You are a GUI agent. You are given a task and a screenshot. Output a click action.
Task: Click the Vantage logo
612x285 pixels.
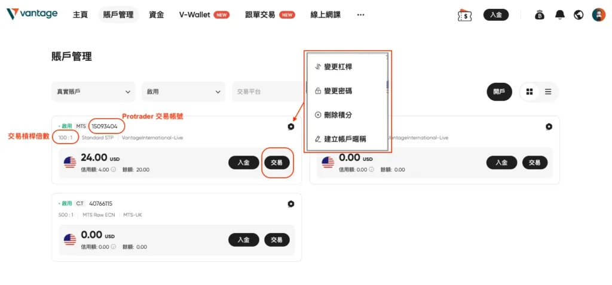tap(32, 14)
